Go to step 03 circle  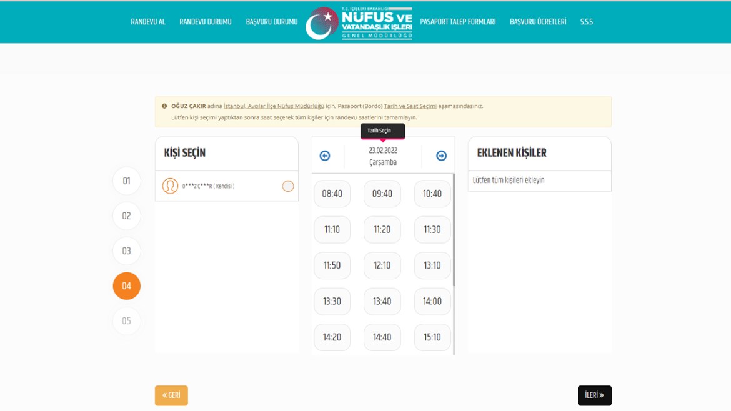click(x=127, y=251)
